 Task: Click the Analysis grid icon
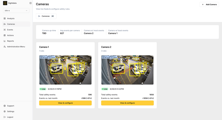(x=5, y=18)
